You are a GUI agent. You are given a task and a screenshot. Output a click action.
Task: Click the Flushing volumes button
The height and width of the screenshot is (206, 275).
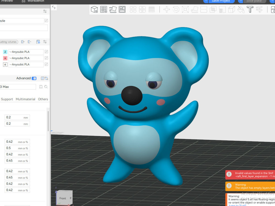click(x=9, y=42)
